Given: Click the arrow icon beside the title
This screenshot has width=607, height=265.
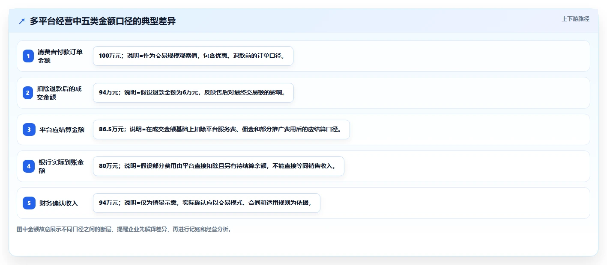Looking at the screenshot, I should 22,21.
